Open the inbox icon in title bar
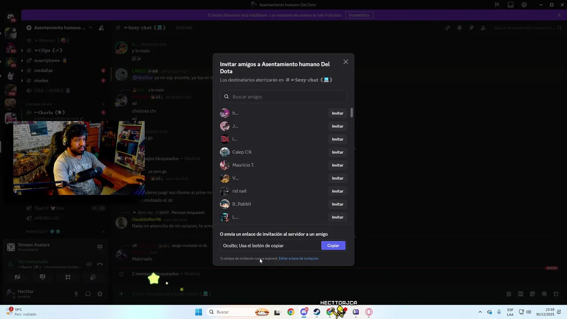 [511, 5]
